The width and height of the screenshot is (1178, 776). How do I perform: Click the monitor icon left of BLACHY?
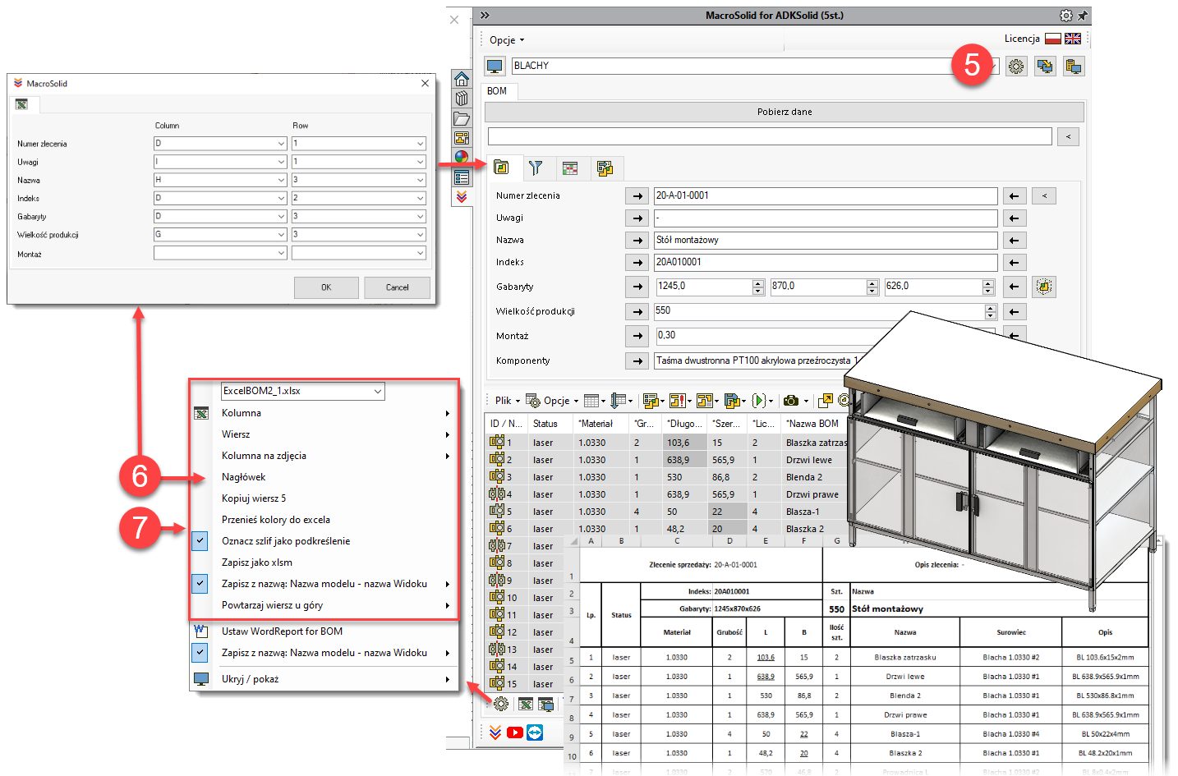point(495,66)
